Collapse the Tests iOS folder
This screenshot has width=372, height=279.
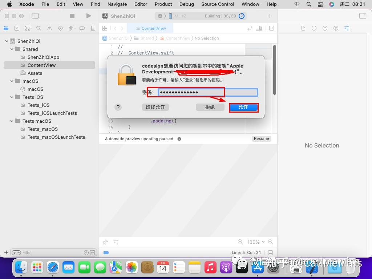point(12,97)
